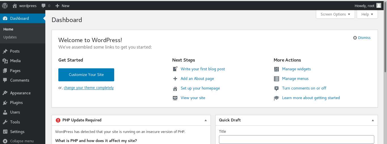Image resolution: width=387 pixels, height=144 pixels.
Task: Toggle the PHP Update Required panel
Action: click(x=206, y=120)
